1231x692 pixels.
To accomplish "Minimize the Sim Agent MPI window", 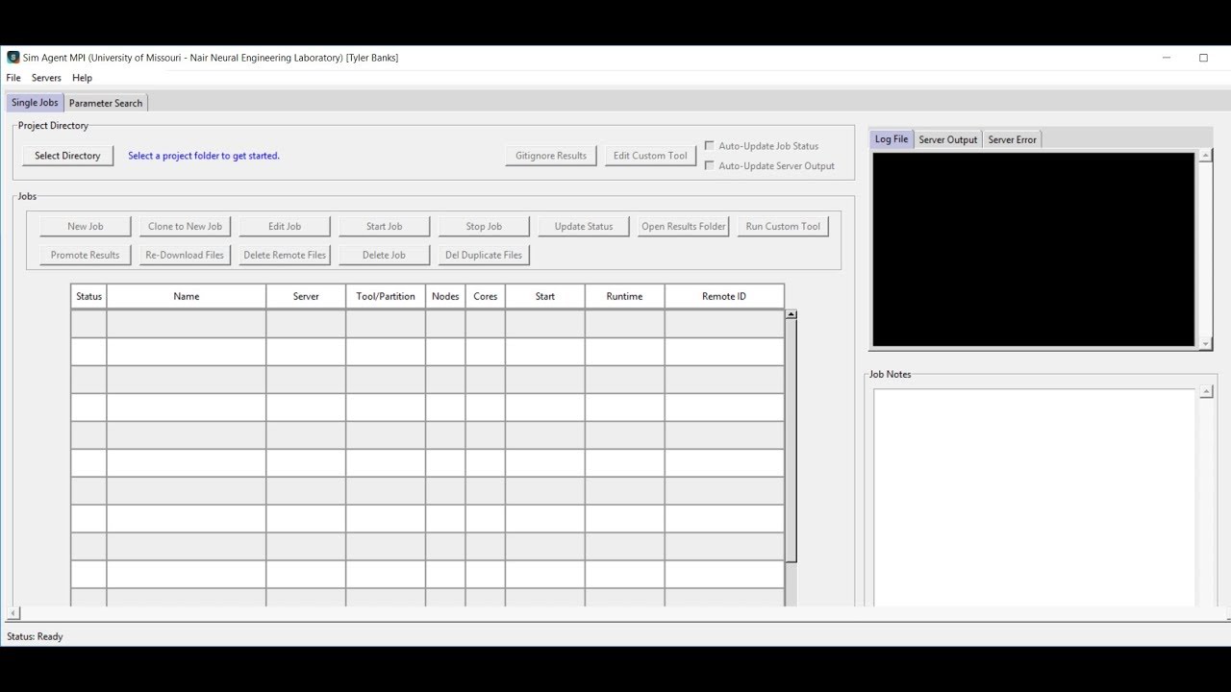I will coord(1167,58).
